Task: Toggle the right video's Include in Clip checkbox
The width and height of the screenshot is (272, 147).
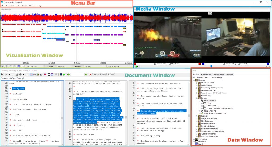Action: 224,64
